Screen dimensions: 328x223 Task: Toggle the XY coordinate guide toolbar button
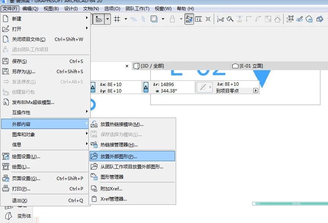click(x=99, y=19)
